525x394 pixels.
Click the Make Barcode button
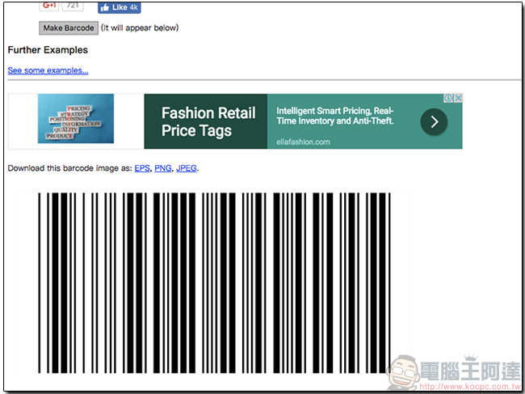[x=69, y=28]
